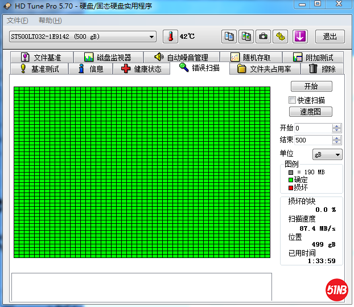Open the 磁盘监视器 tab
This screenshot has width=354, height=307.
108,58
